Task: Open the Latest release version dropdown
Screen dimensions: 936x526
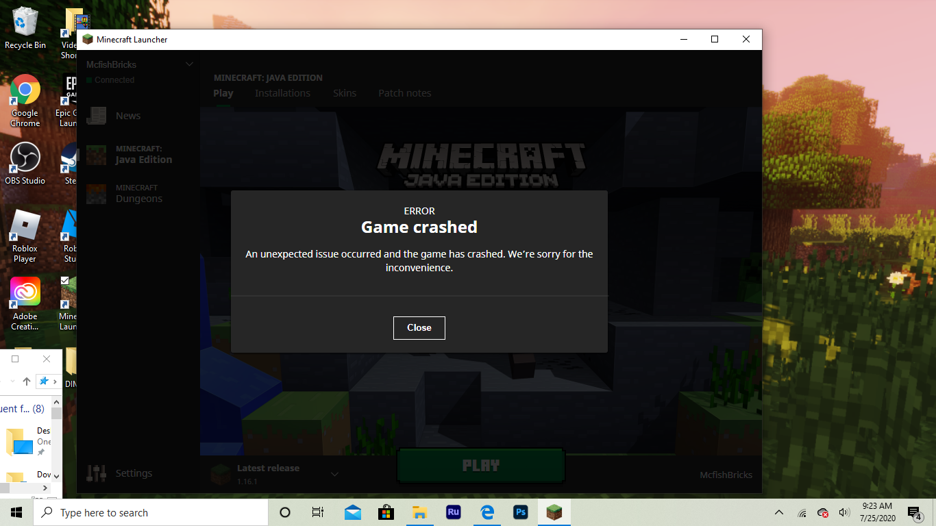Action: (x=335, y=474)
